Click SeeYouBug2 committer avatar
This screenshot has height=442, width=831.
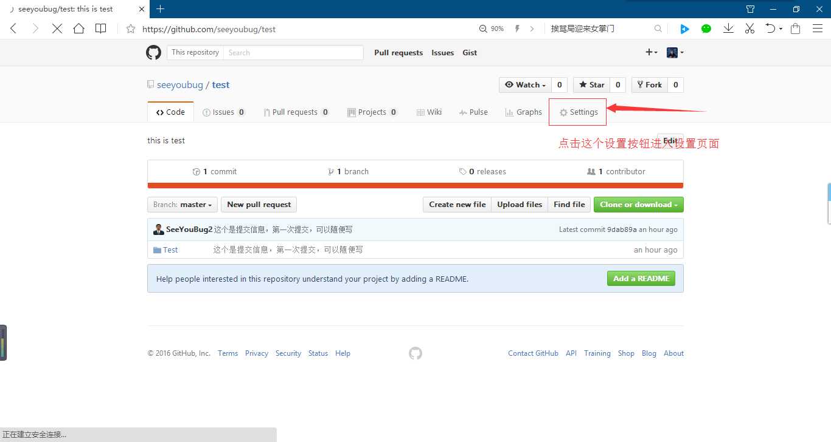point(159,229)
